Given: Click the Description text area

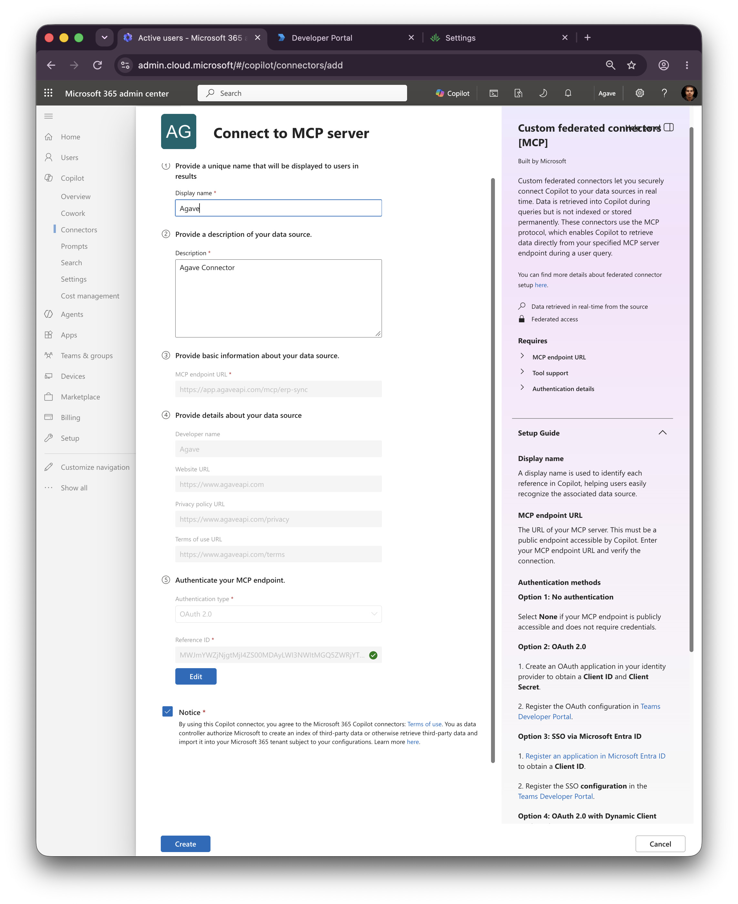Looking at the screenshot, I should (278, 298).
